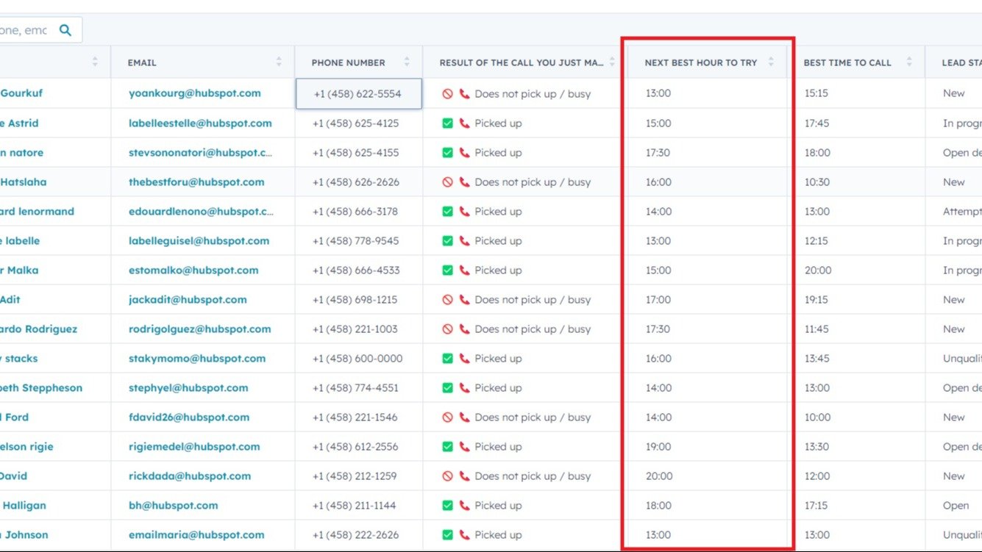The image size is (982, 552).
Task: Click the green check icon for labelleestelle@hubspot.com
Action: click(447, 123)
